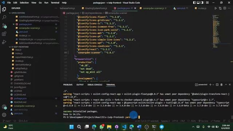The width and height of the screenshot is (233, 131).
Task: Open the Search view in the activity bar
Action: (x=4, y=17)
